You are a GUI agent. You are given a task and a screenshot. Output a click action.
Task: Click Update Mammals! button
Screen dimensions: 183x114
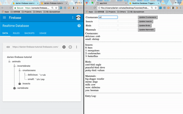(x=146, y=30)
